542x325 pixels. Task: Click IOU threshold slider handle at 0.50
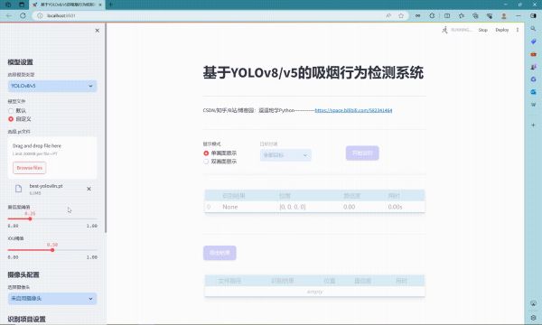(x=52, y=250)
